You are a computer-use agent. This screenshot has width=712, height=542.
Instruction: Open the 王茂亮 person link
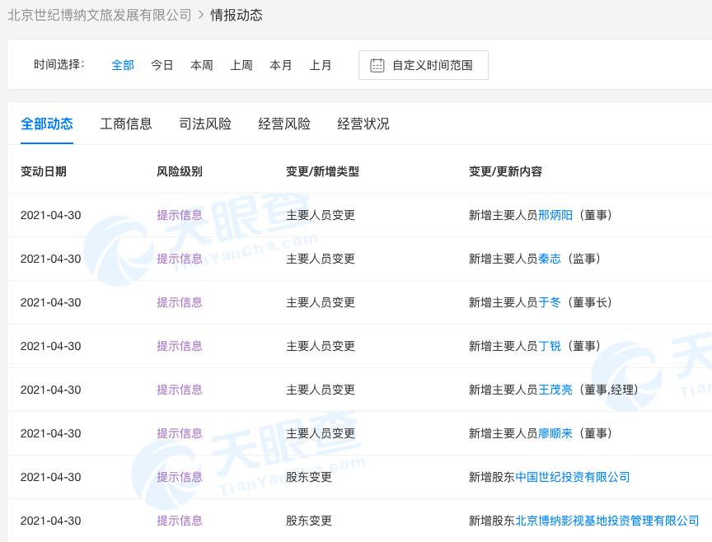click(555, 390)
